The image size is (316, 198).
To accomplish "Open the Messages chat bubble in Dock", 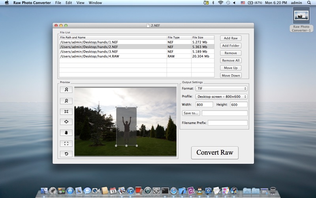I will pyautogui.click(x=87, y=190).
